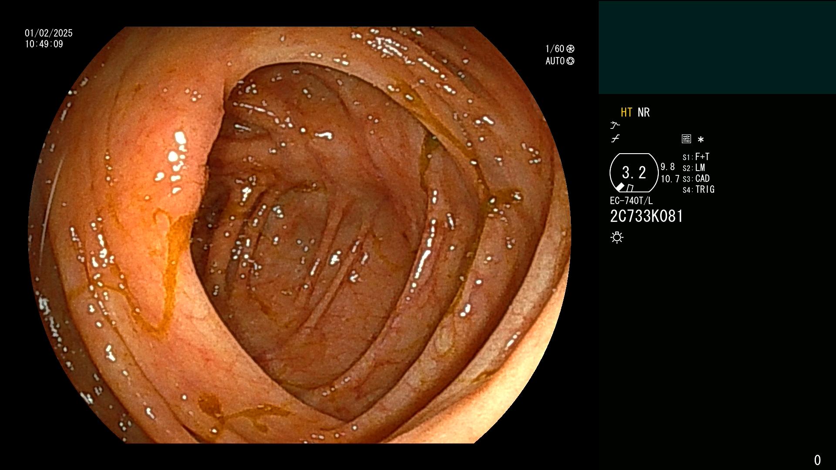Click the 9.8 distal diameter value
Image resolution: width=836 pixels, height=470 pixels.
(x=667, y=167)
